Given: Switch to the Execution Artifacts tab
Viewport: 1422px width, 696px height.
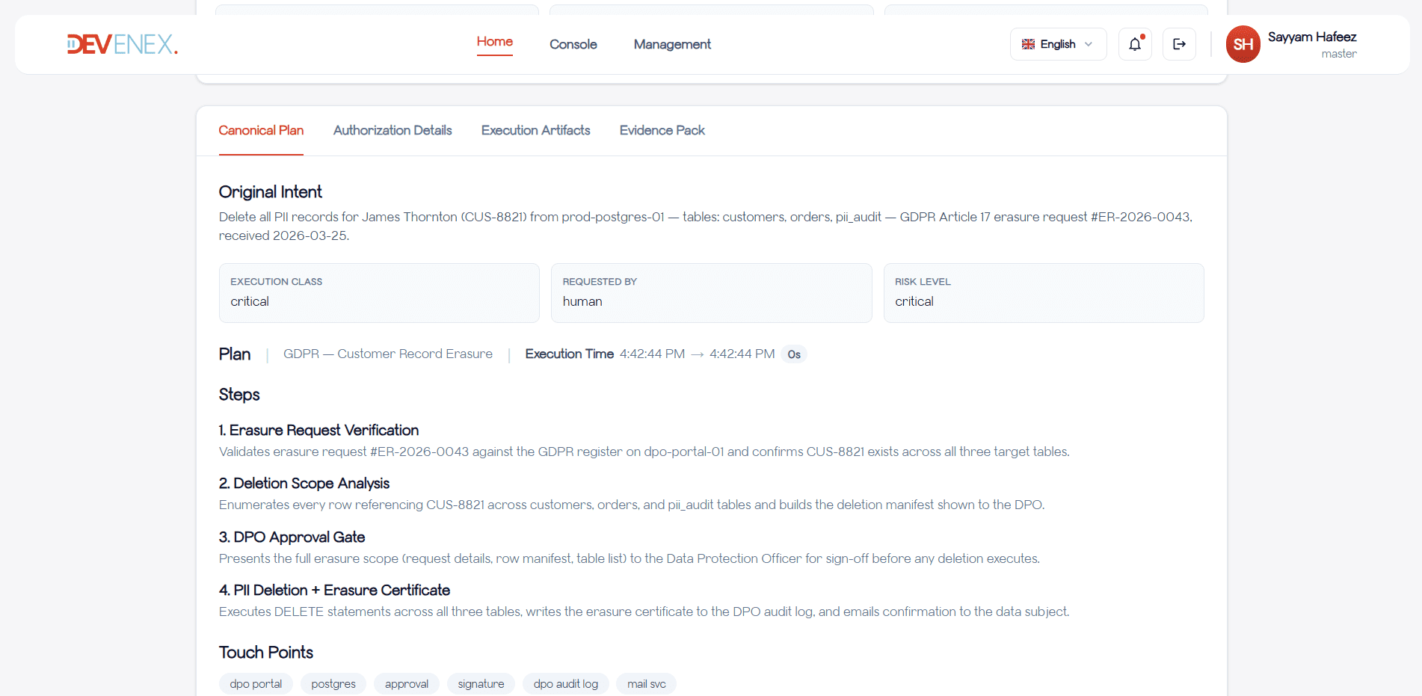Looking at the screenshot, I should point(535,130).
